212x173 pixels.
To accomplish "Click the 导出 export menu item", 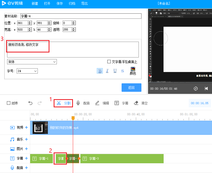I will click(85, 4).
